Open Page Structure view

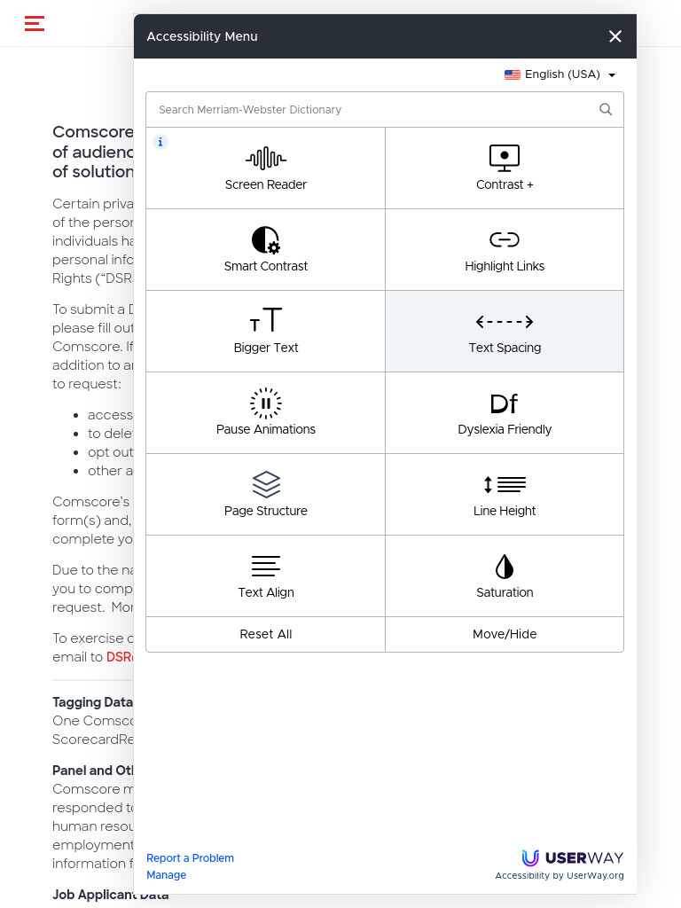(265, 495)
